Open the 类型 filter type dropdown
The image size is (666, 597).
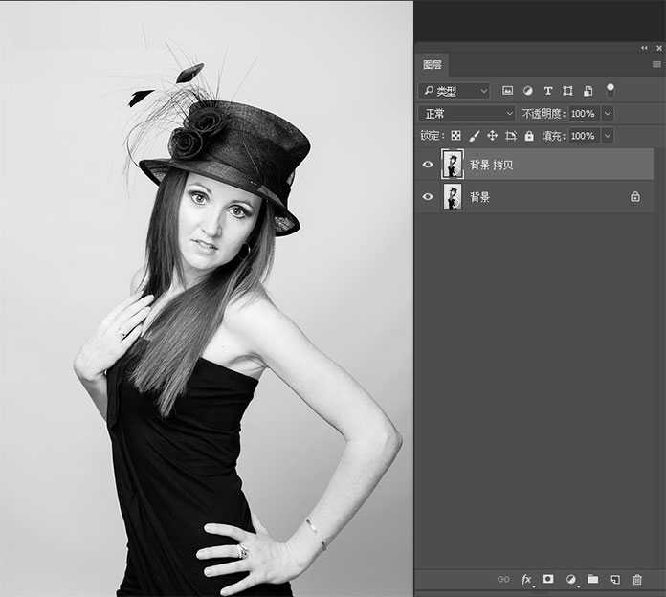click(x=455, y=91)
